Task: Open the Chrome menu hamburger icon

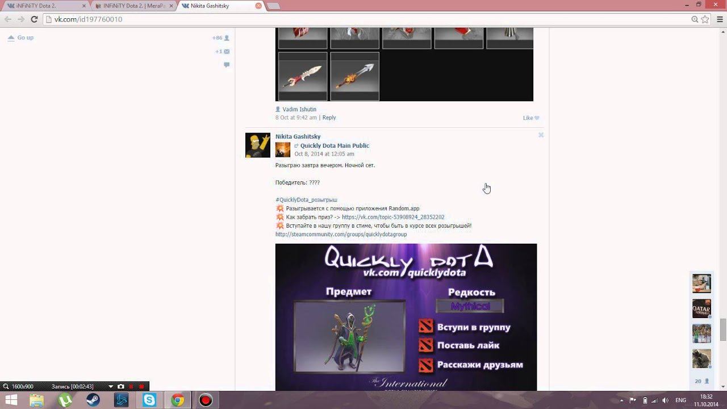Action: 718,19
